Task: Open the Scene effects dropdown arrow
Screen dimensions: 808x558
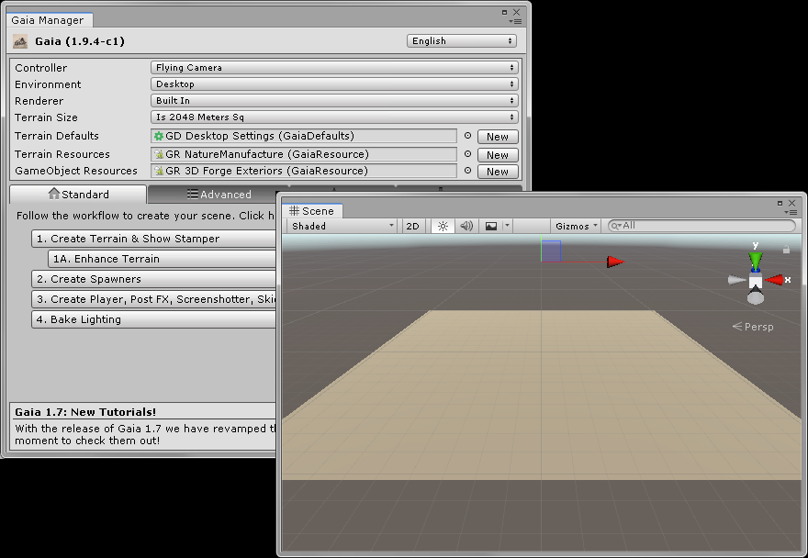Action: pos(507,226)
